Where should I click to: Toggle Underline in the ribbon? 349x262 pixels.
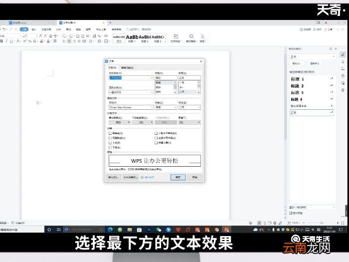(11, 41)
